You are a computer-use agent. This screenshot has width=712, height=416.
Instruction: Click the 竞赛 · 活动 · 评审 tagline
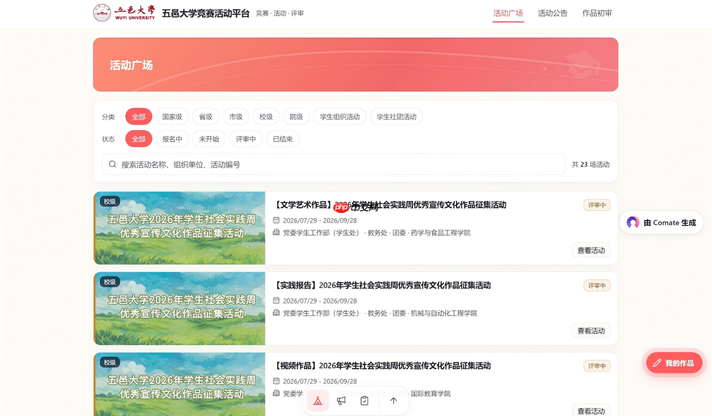pos(280,13)
